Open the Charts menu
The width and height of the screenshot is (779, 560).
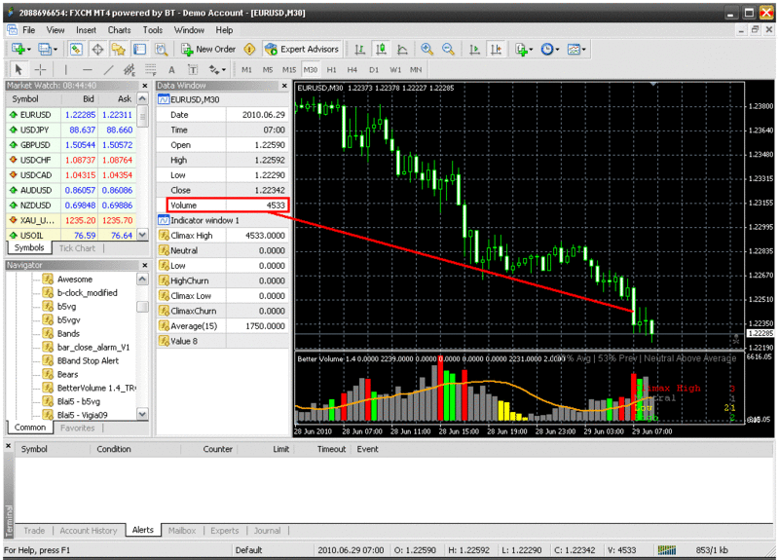(119, 30)
